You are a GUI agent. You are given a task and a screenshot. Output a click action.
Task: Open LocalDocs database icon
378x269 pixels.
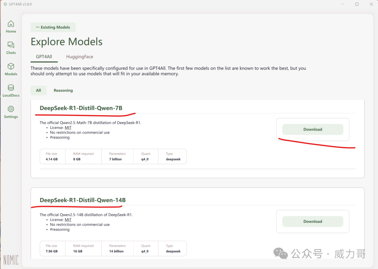click(11, 88)
